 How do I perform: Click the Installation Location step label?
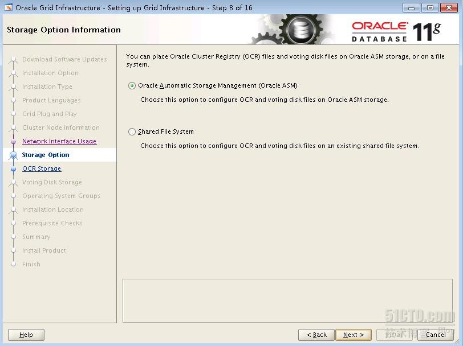pyautogui.click(x=53, y=209)
